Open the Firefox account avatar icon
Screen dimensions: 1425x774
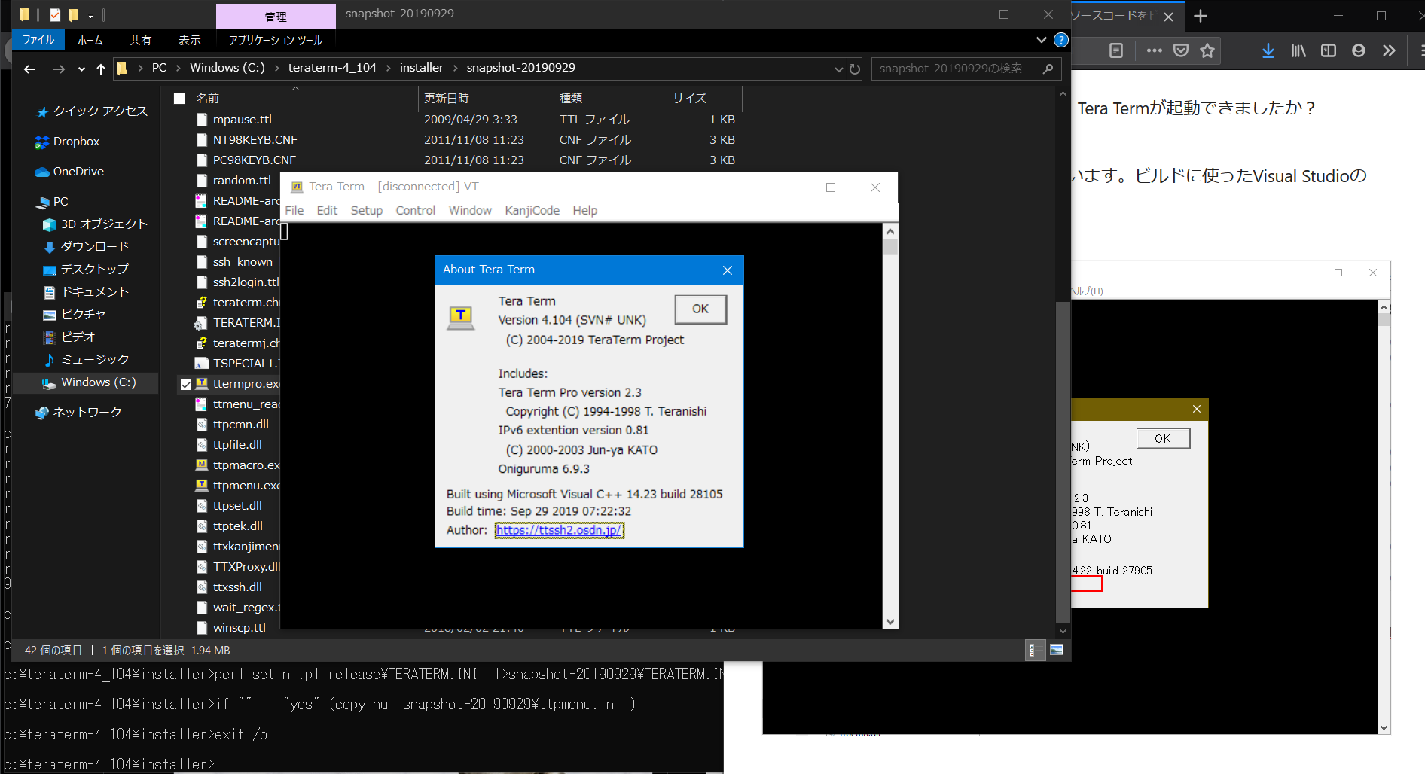(1359, 50)
